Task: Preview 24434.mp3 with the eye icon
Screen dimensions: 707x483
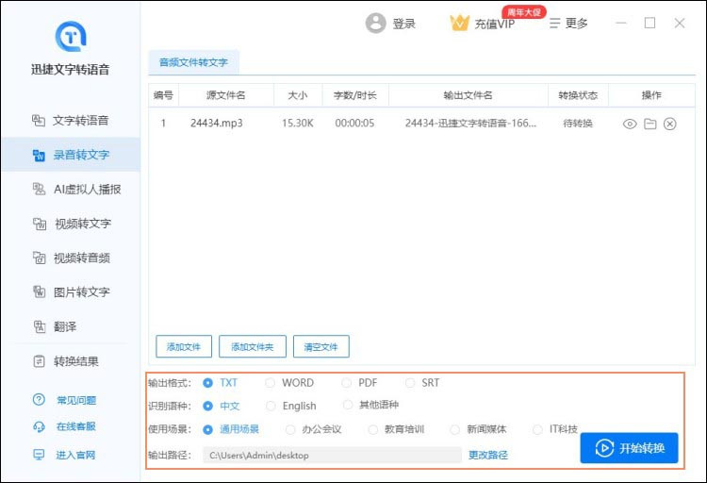Action: point(630,124)
